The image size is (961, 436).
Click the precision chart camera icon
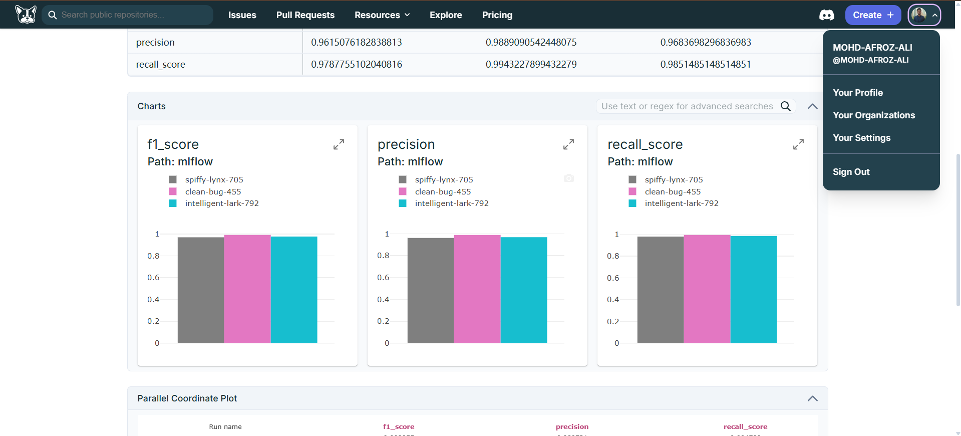[x=568, y=178]
